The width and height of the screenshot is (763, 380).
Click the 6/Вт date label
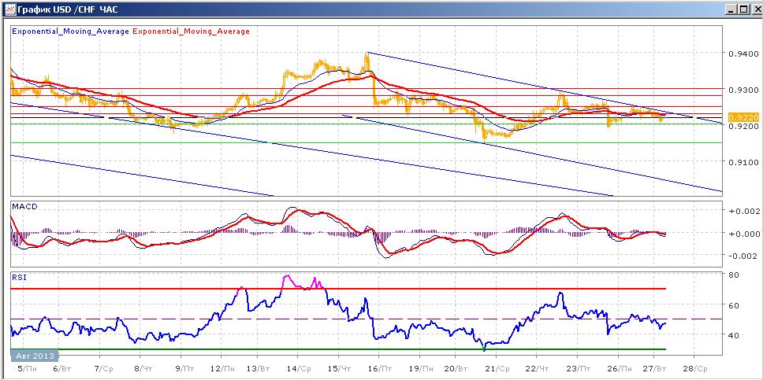point(63,368)
